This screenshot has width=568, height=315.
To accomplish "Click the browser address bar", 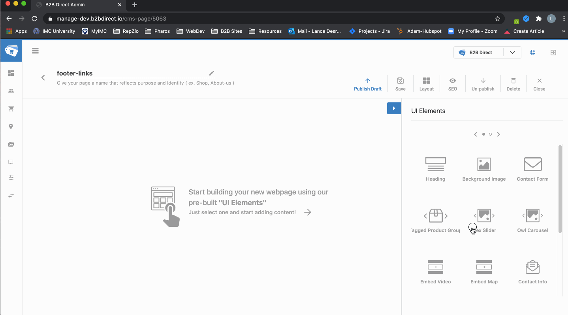I will click(274, 19).
